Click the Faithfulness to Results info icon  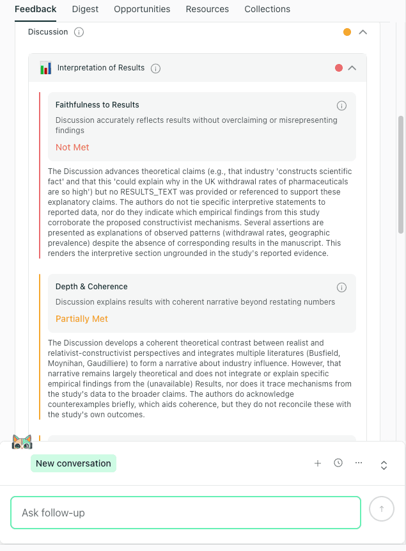[341, 106]
